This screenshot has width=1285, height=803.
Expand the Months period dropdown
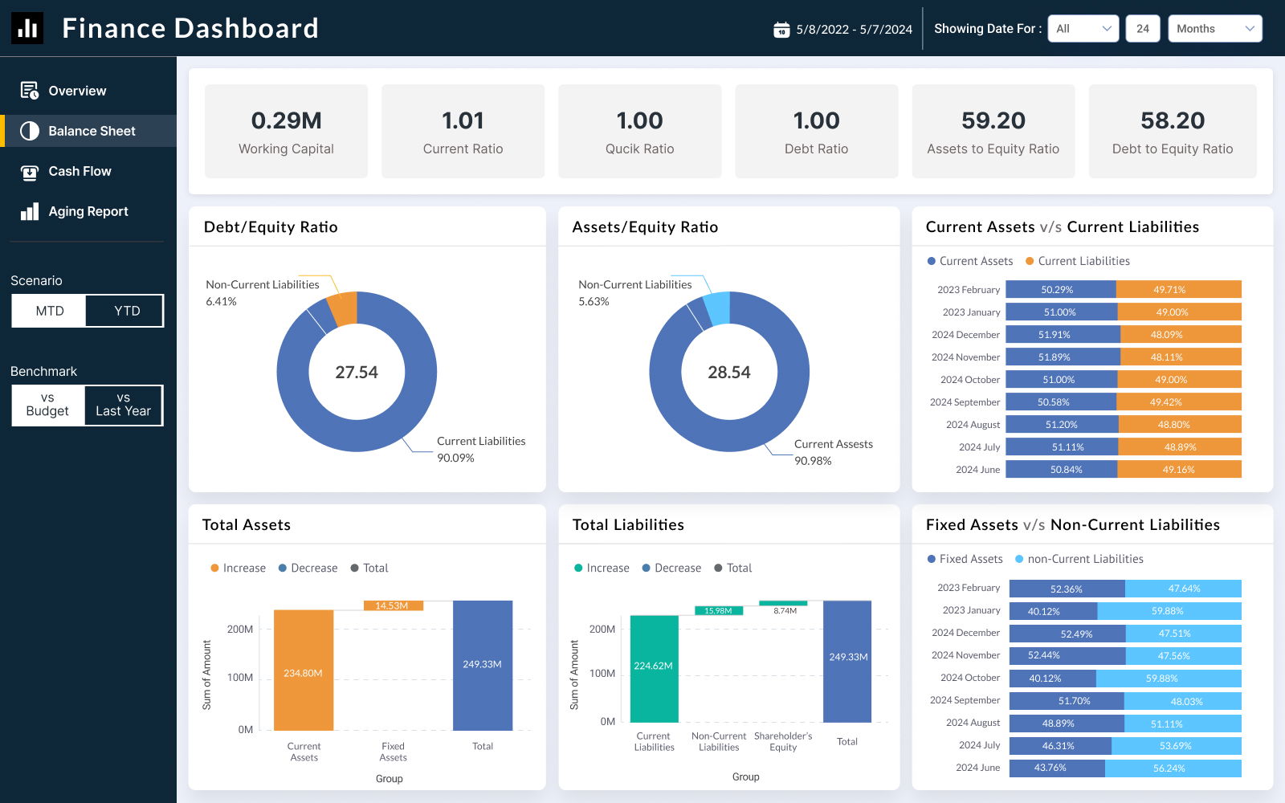pyautogui.click(x=1214, y=29)
